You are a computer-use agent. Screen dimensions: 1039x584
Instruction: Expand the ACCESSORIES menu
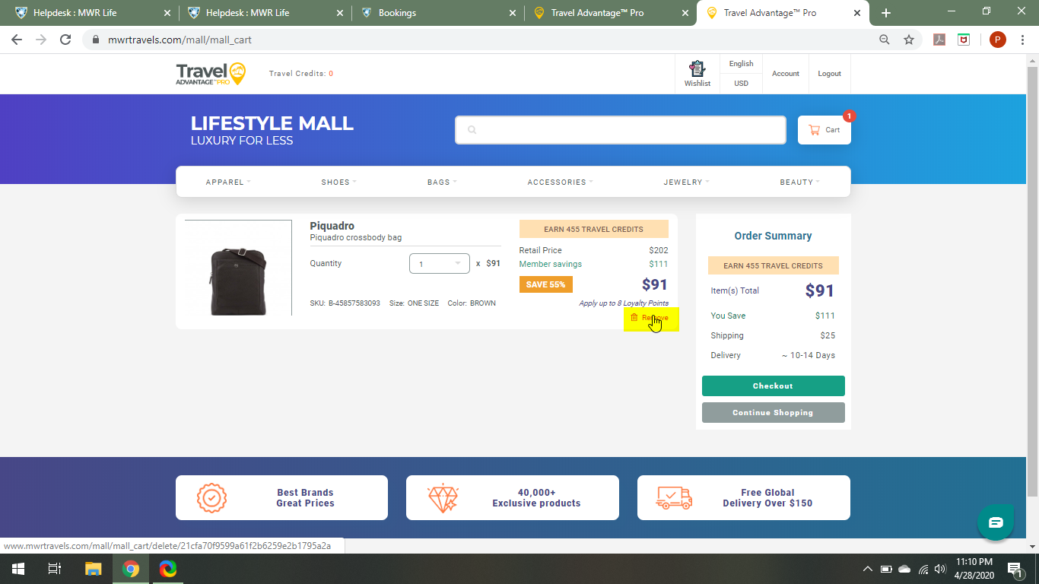point(561,182)
